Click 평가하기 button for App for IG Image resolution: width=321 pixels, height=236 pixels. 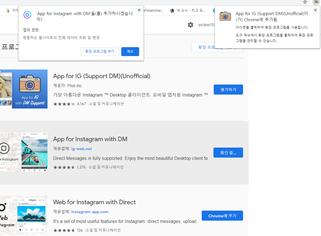click(228, 90)
